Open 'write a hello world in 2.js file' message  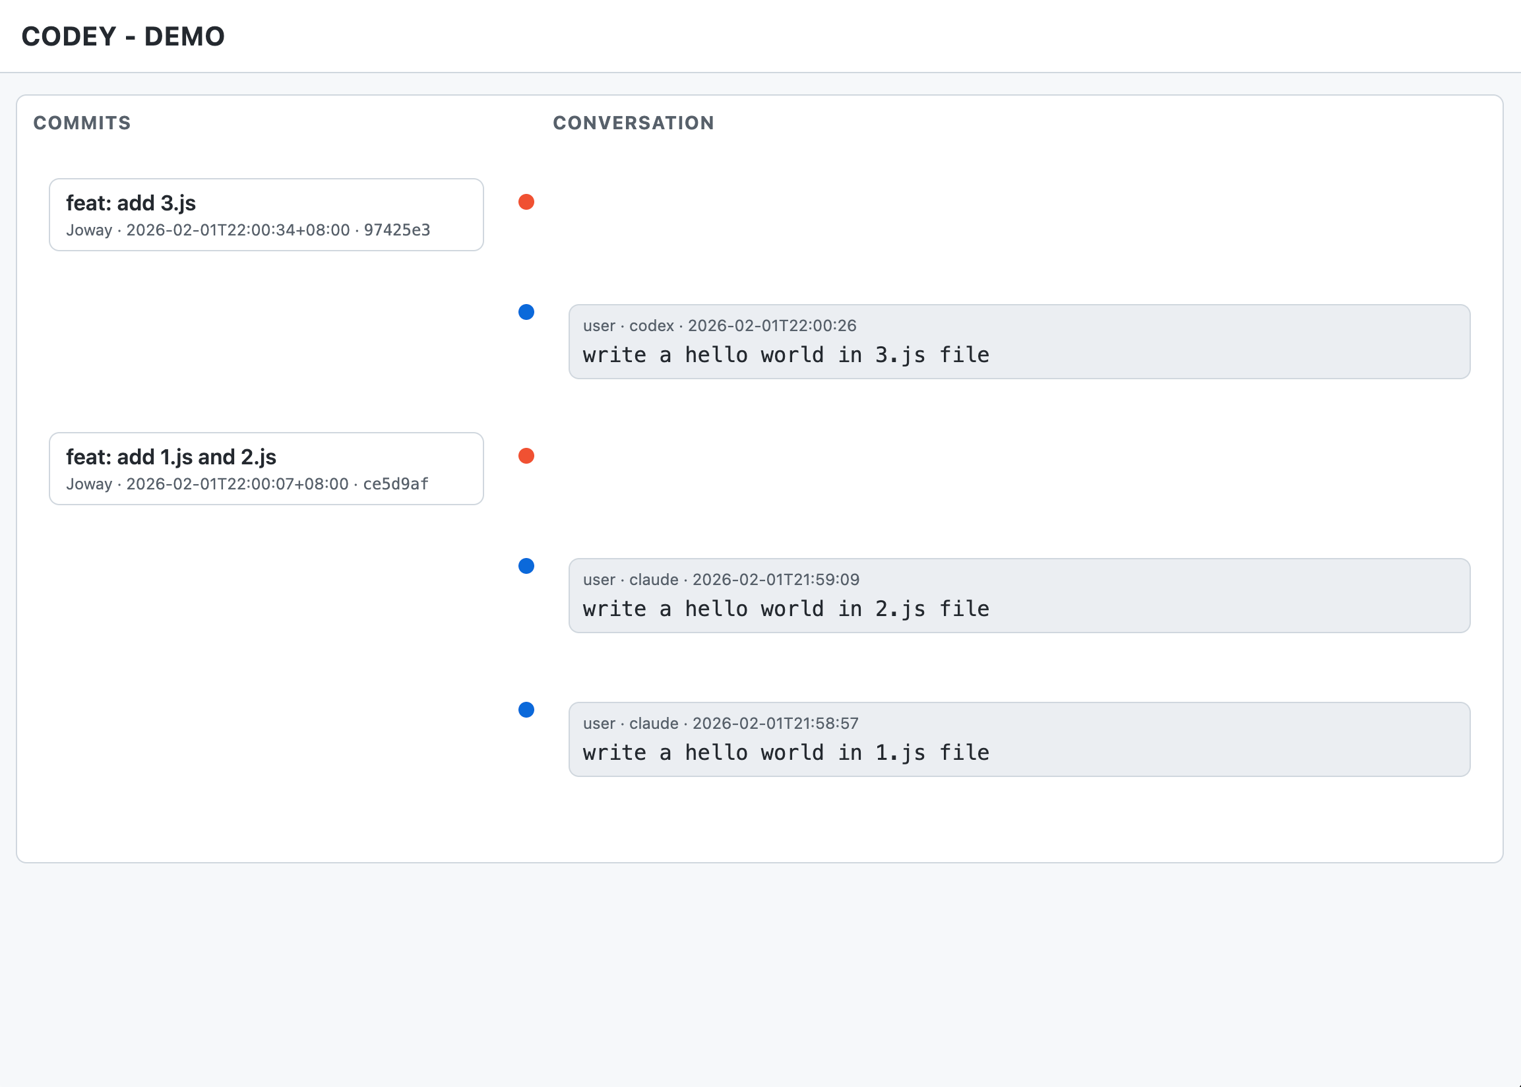pos(786,608)
